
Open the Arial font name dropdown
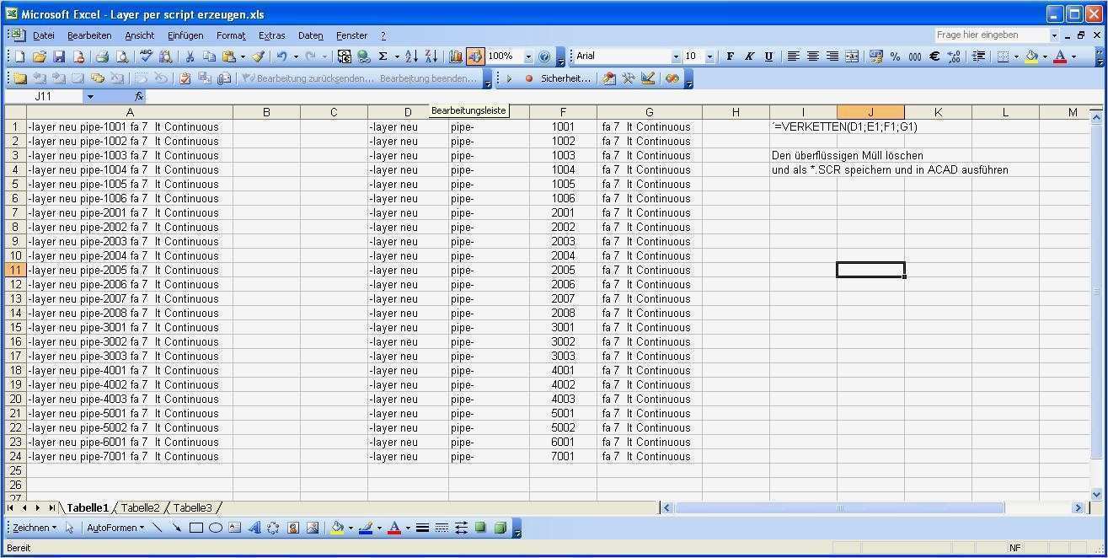tap(676, 56)
